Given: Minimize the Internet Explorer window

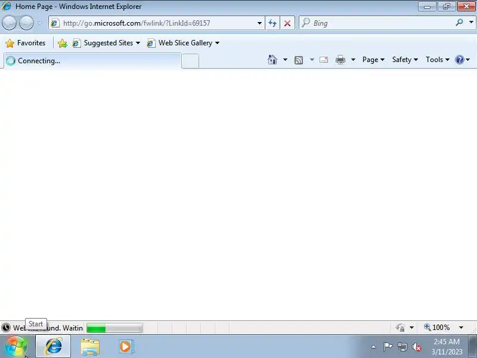Looking at the screenshot, I should [427, 6].
